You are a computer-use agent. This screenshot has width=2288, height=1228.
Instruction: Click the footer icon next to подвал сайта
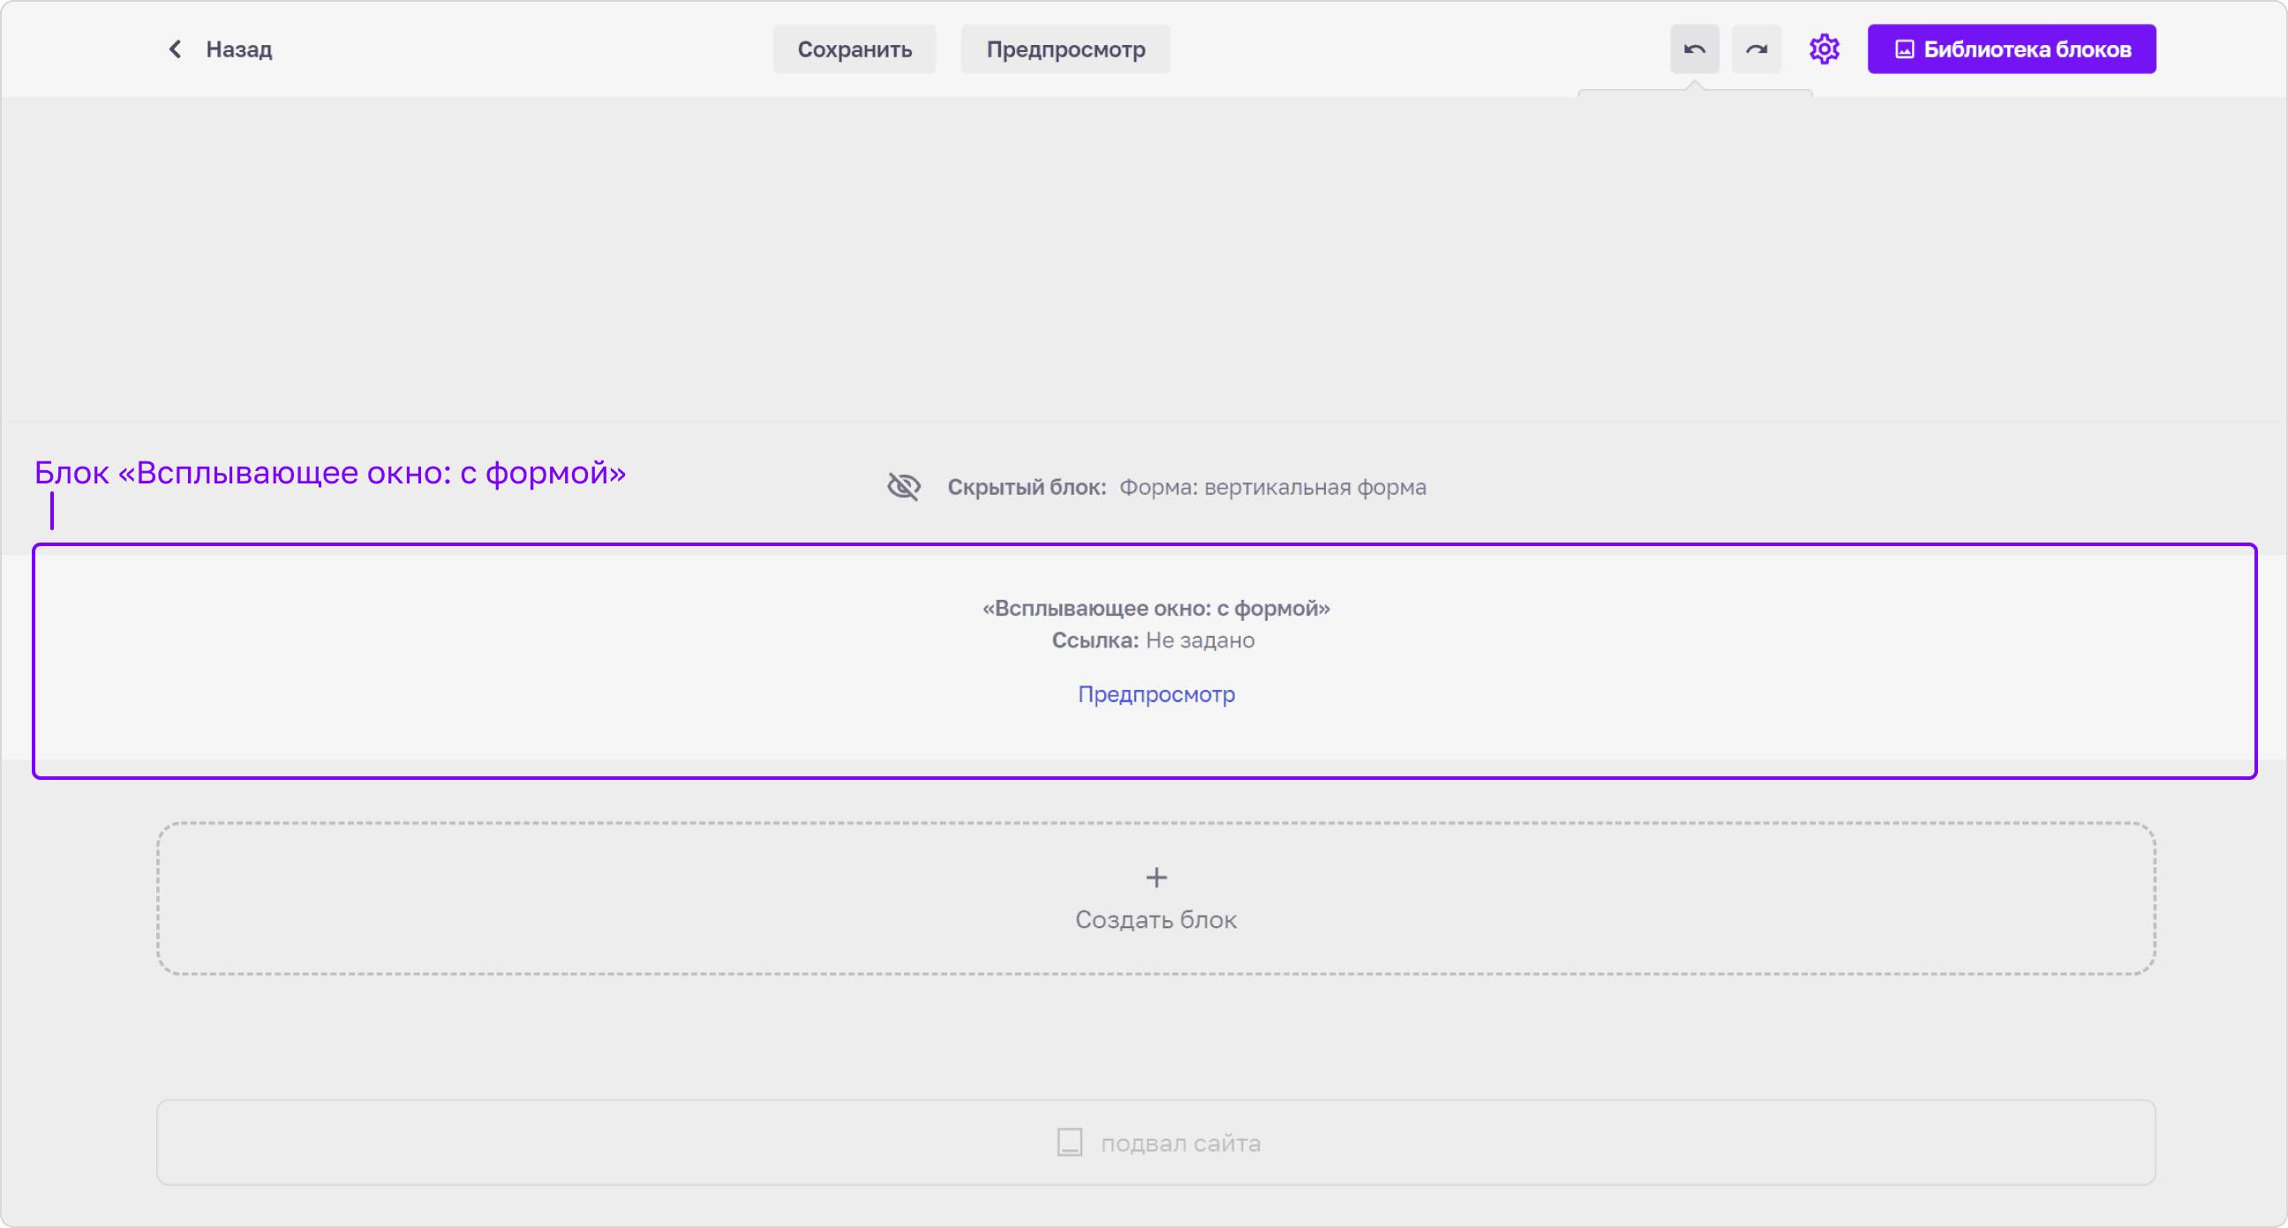click(1069, 1142)
